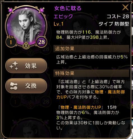Screen dimensions: 133x139
Task: Click the 『物理・魔法防御力UP』 15秒 buff heading
Action: (x=87, y=107)
